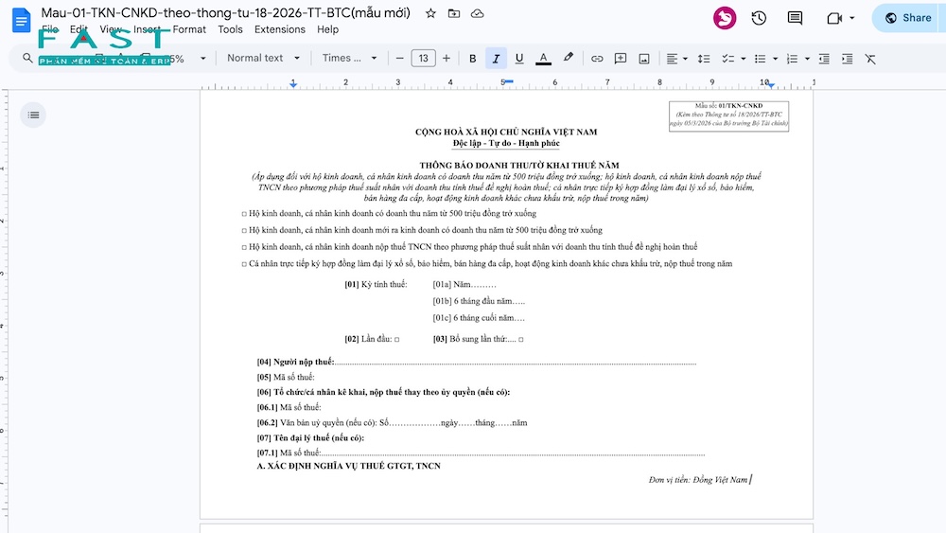Open line and paragraph spacing

coord(704,59)
